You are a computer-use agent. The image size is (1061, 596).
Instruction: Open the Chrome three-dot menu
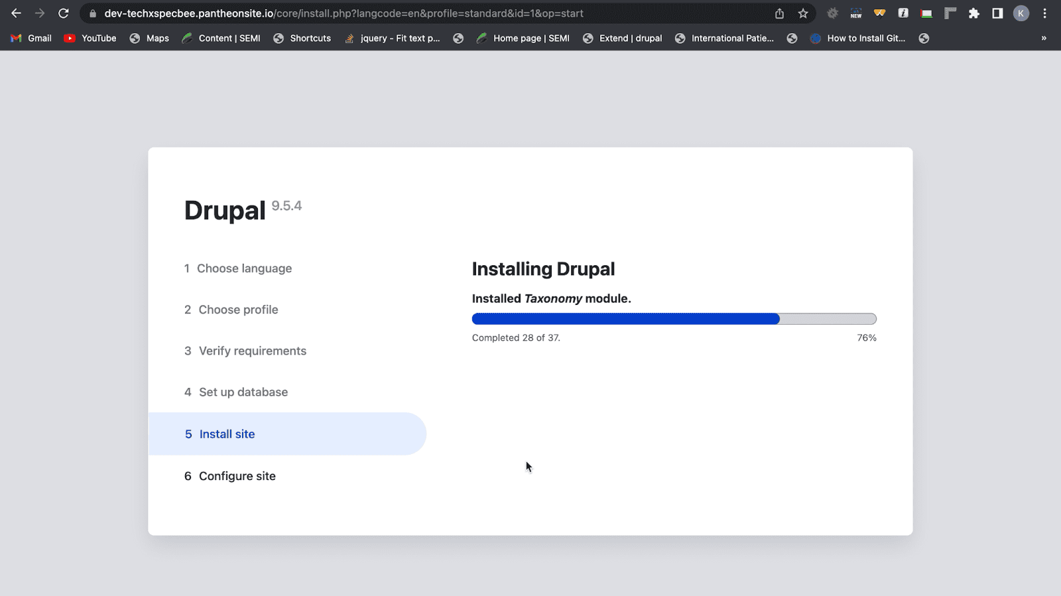[x=1044, y=13]
